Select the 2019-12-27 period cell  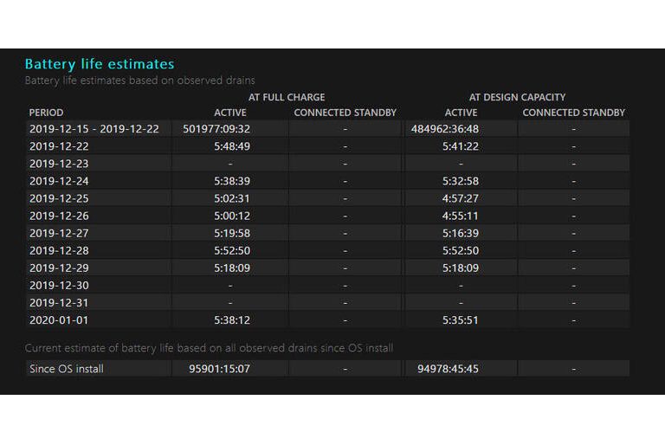59,233
